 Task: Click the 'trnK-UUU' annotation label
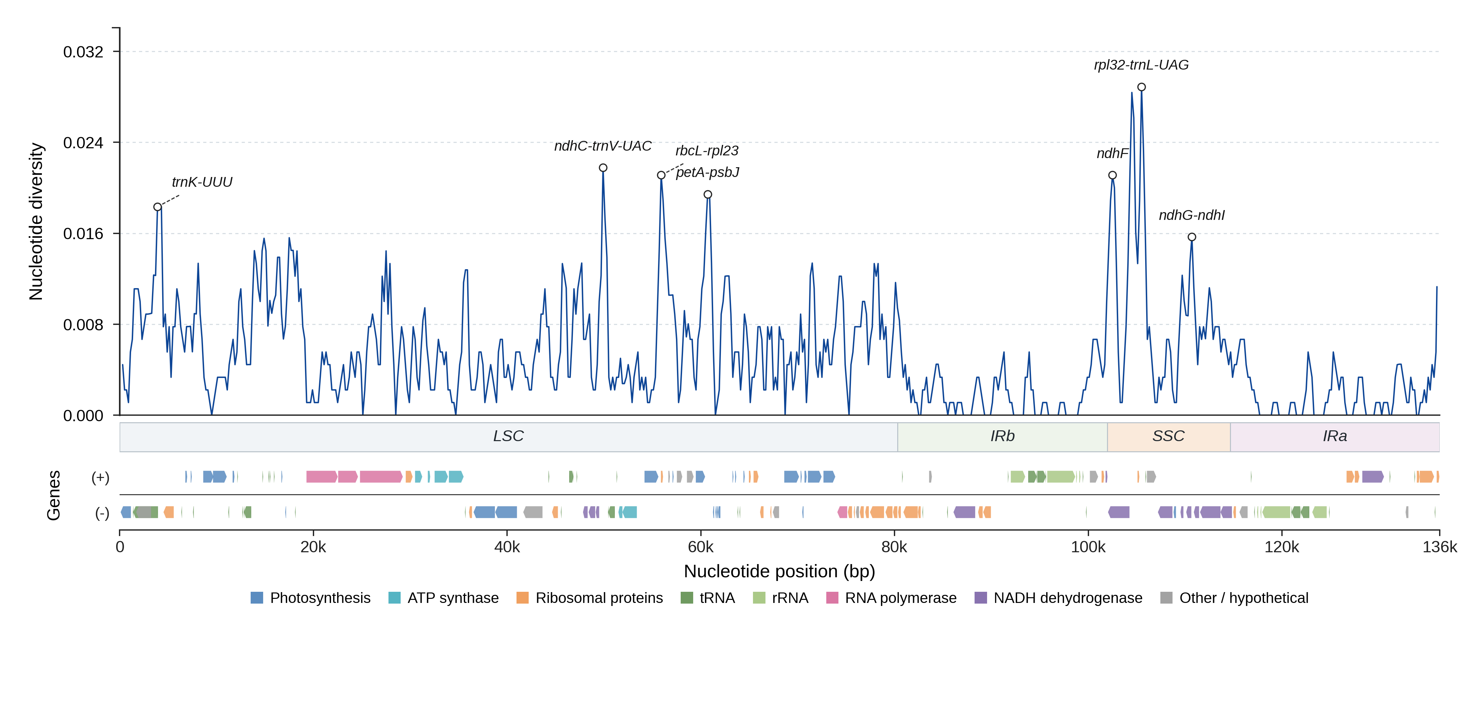pyautogui.click(x=202, y=182)
